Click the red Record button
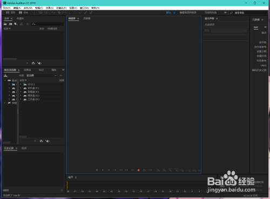Screen dimensions: 270x199 point(138,170)
